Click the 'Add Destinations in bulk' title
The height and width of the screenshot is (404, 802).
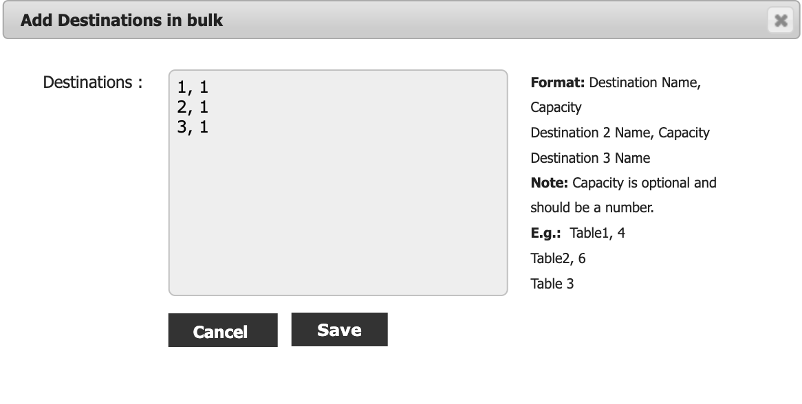(122, 21)
